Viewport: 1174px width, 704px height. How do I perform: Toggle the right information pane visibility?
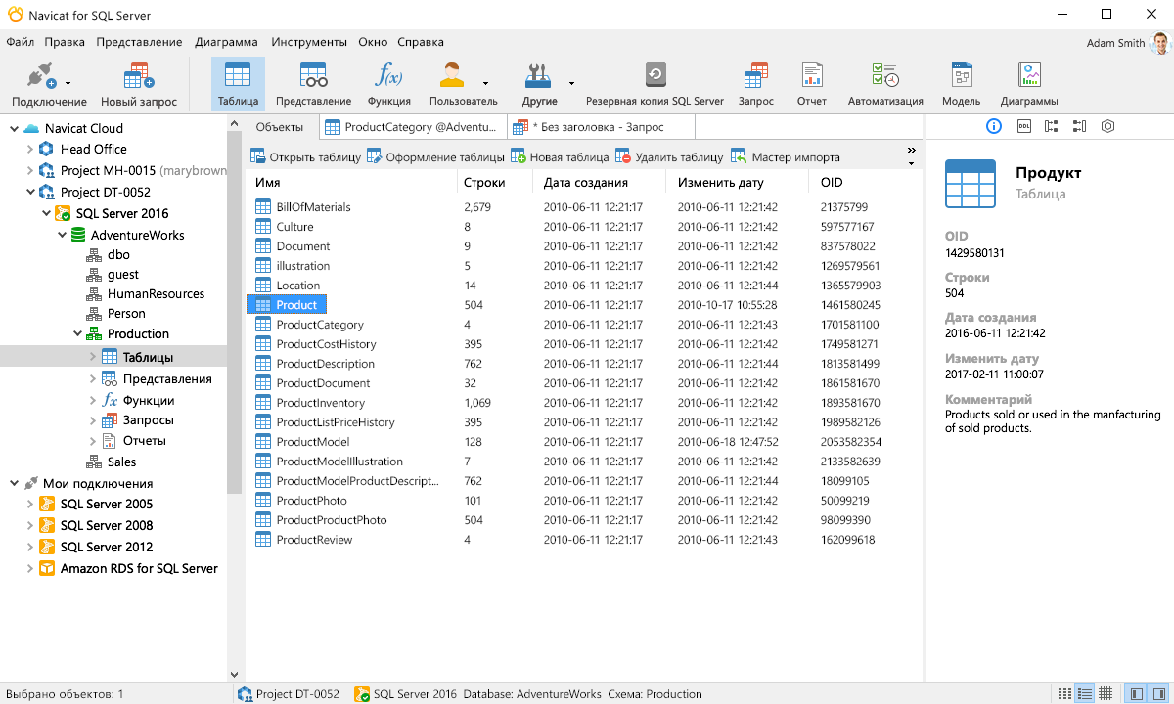click(1157, 694)
